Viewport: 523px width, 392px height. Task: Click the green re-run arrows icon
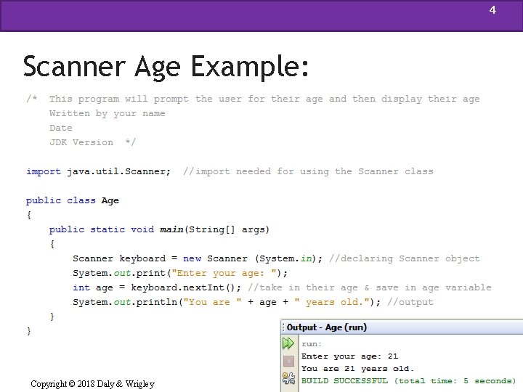288,343
